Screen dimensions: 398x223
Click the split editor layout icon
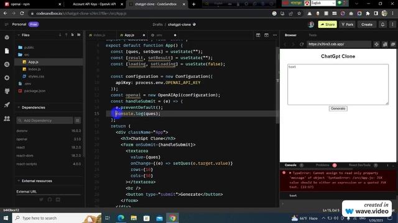tap(258, 35)
